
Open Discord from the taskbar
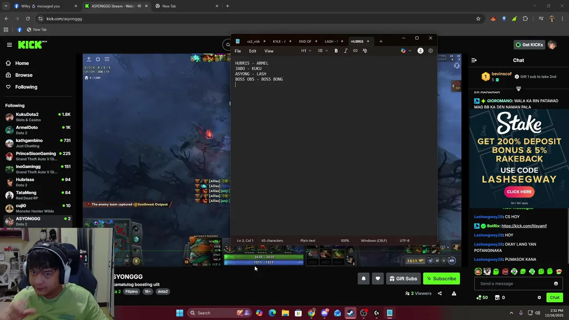tap(325, 313)
